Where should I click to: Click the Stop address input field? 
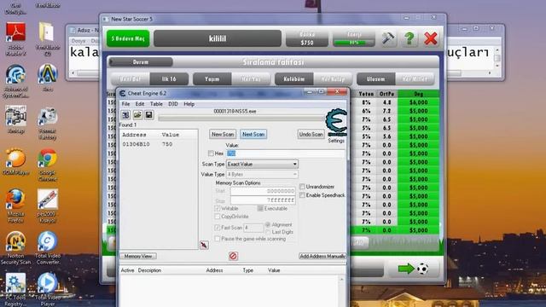click(x=263, y=200)
